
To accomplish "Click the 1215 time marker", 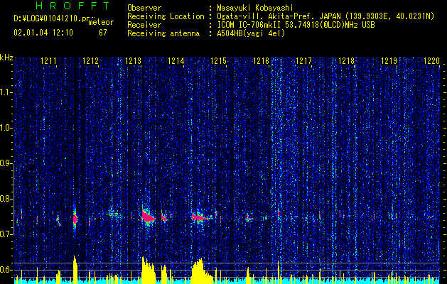I will click(218, 60).
